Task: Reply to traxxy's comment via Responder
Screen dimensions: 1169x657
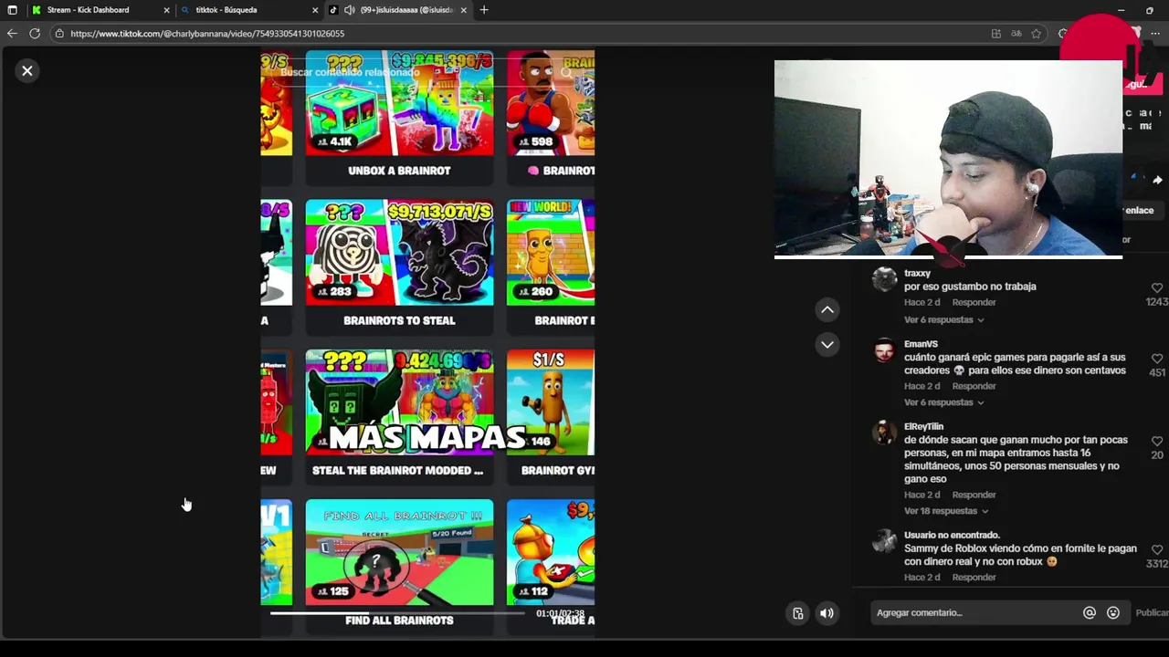Action: pos(974,302)
